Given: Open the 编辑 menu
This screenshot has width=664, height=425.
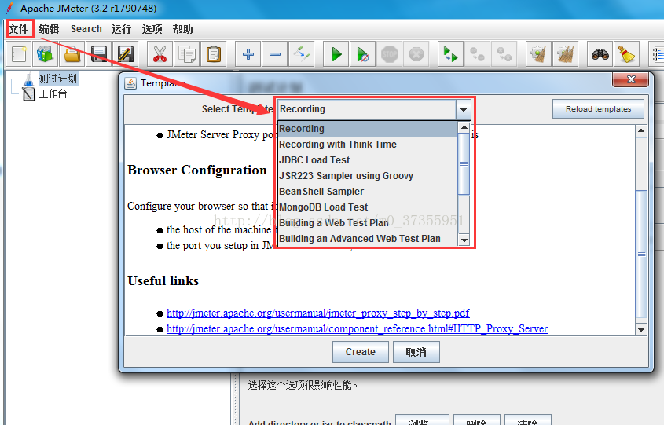Looking at the screenshot, I should coord(50,29).
